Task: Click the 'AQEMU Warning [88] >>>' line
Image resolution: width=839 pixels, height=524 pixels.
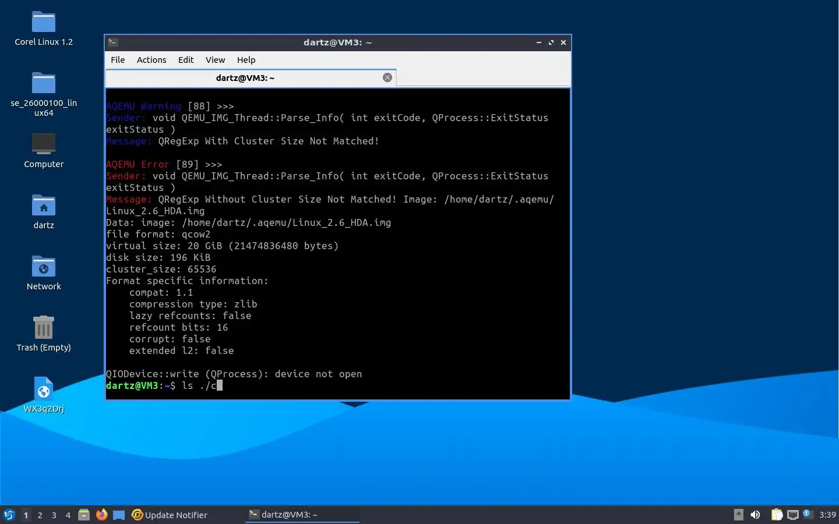Action: tap(170, 106)
